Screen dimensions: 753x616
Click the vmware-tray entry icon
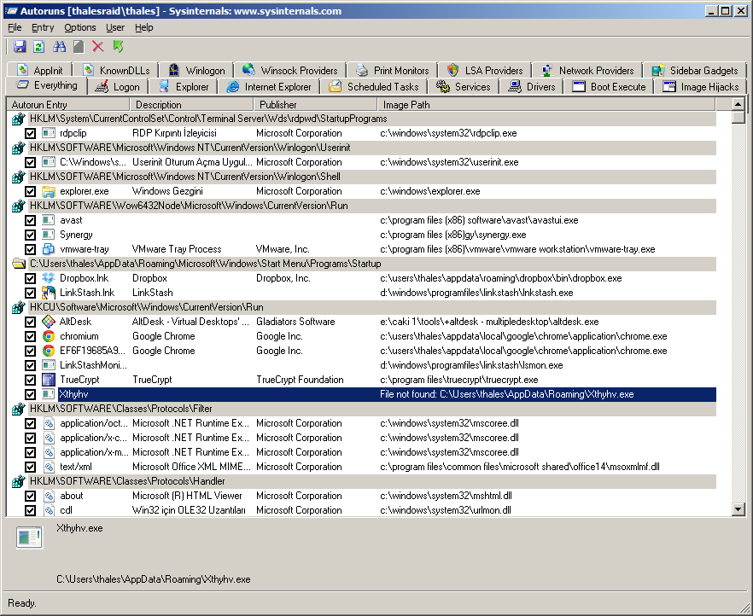click(x=49, y=249)
